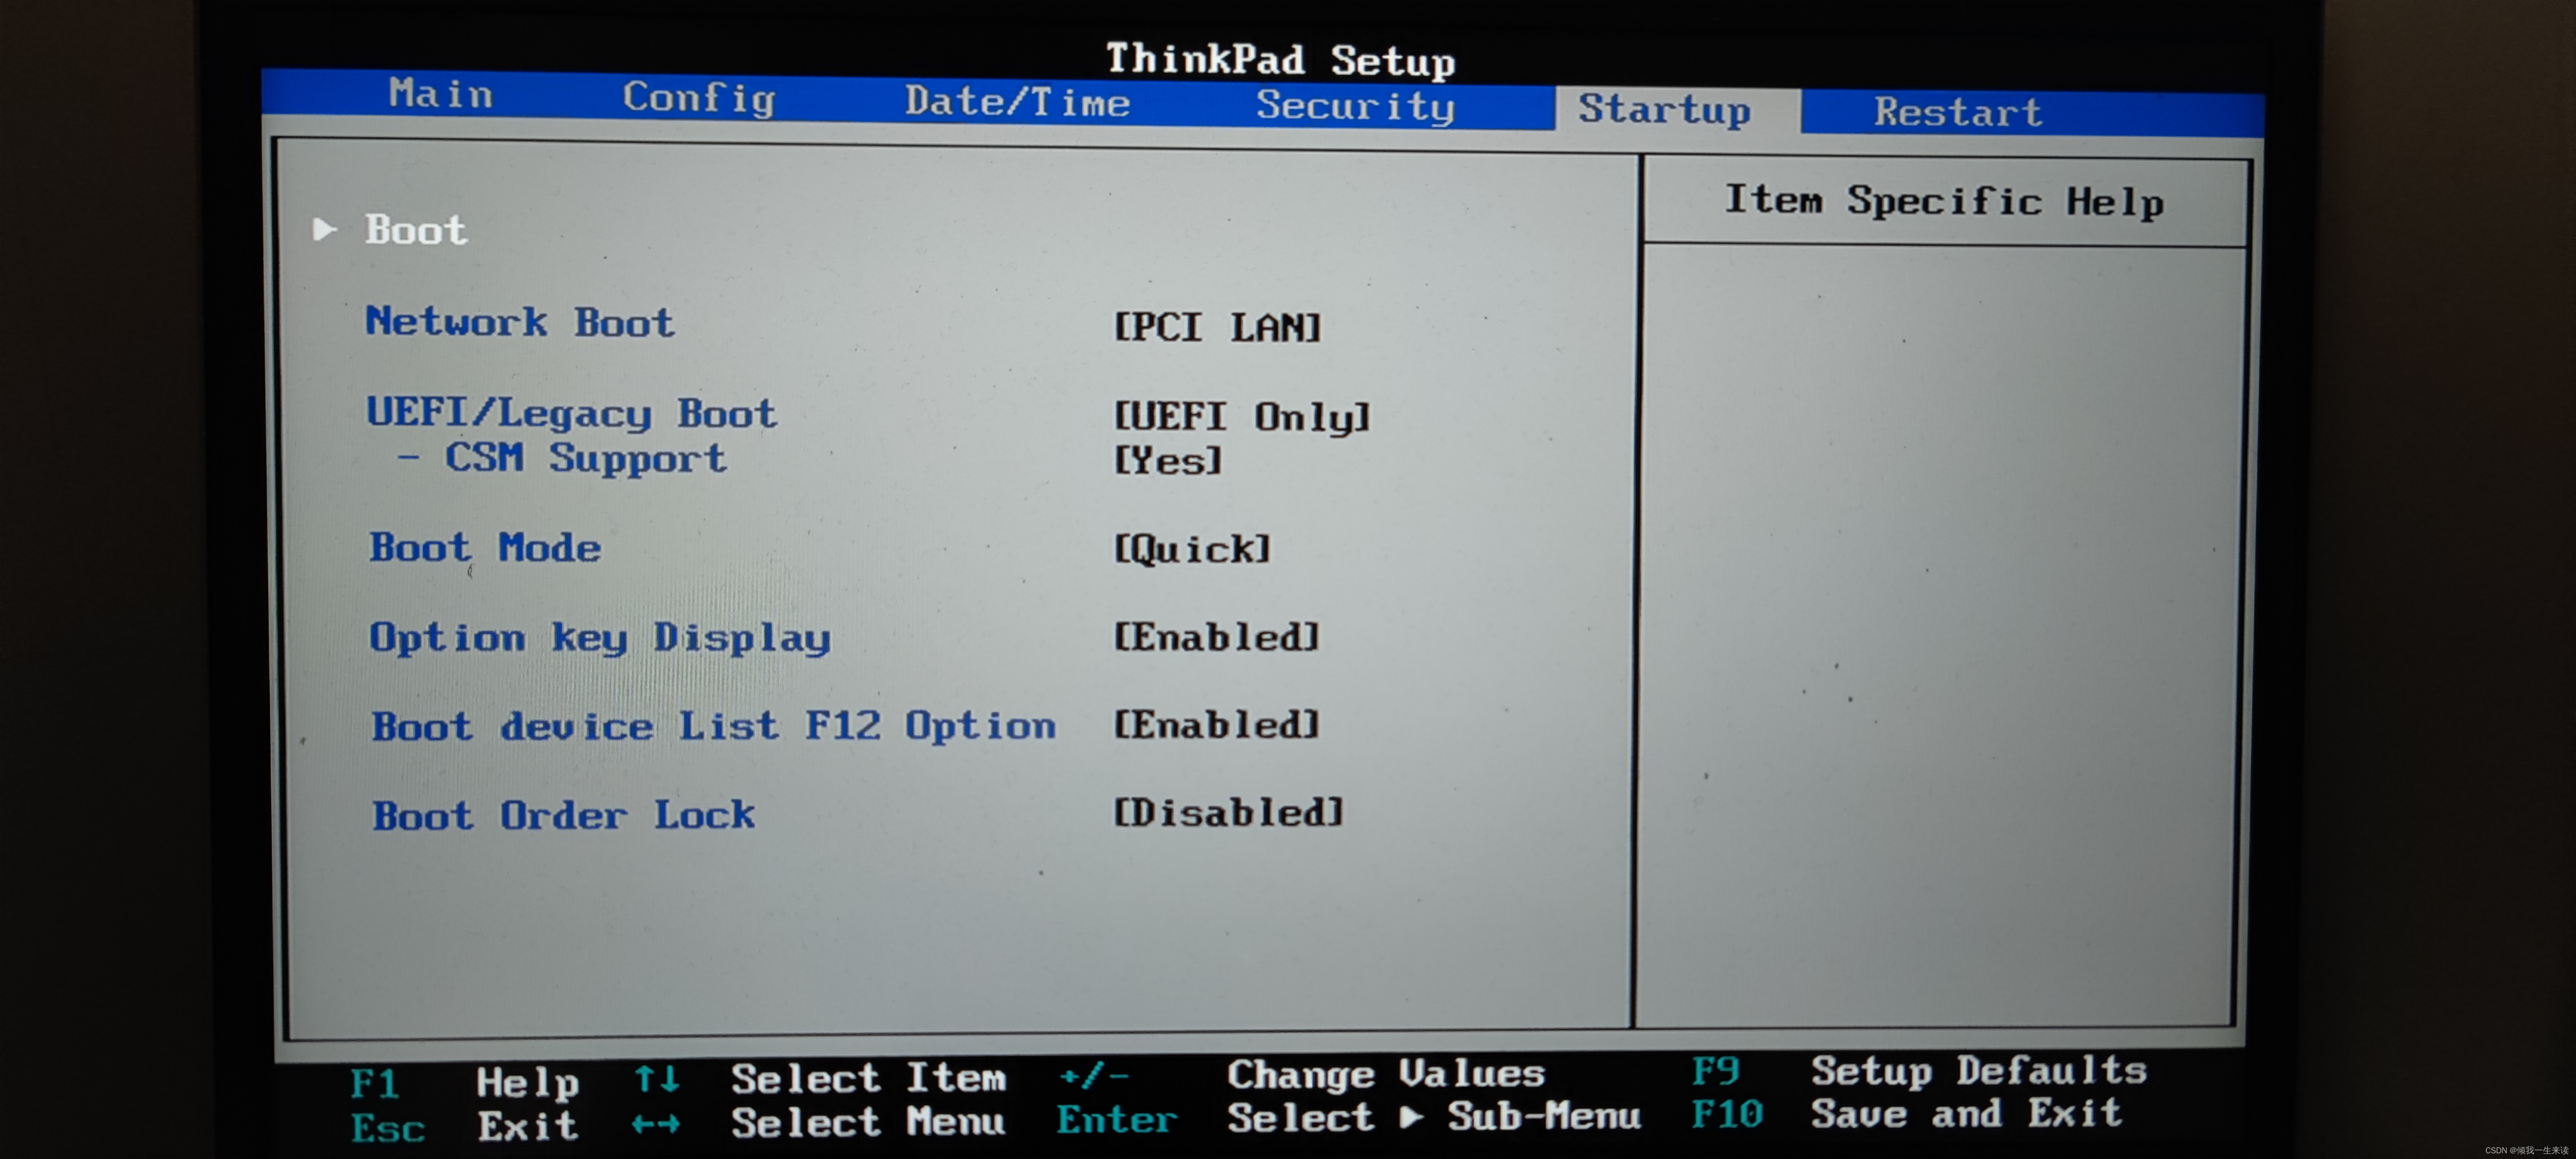This screenshot has height=1159, width=2576.
Task: Toggle Boot device List F12 Option value
Action: point(1217,725)
